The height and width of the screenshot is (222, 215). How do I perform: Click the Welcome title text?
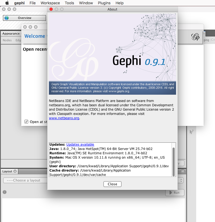click(x=35, y=36)
